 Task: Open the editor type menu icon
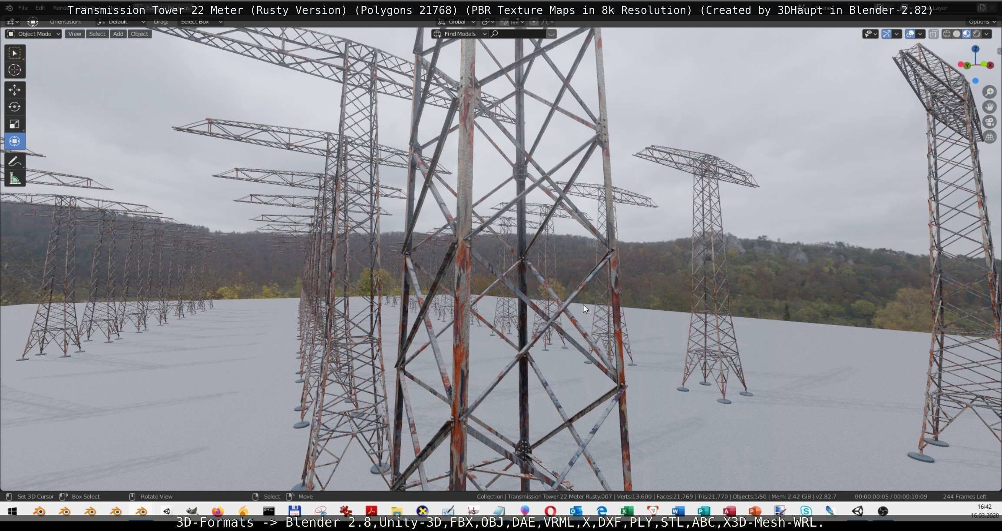point(12,22)
